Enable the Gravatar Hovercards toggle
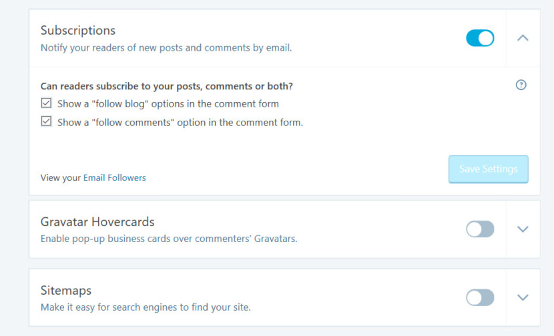Viewport: 554px width, 336px height. tap(480, 229)
